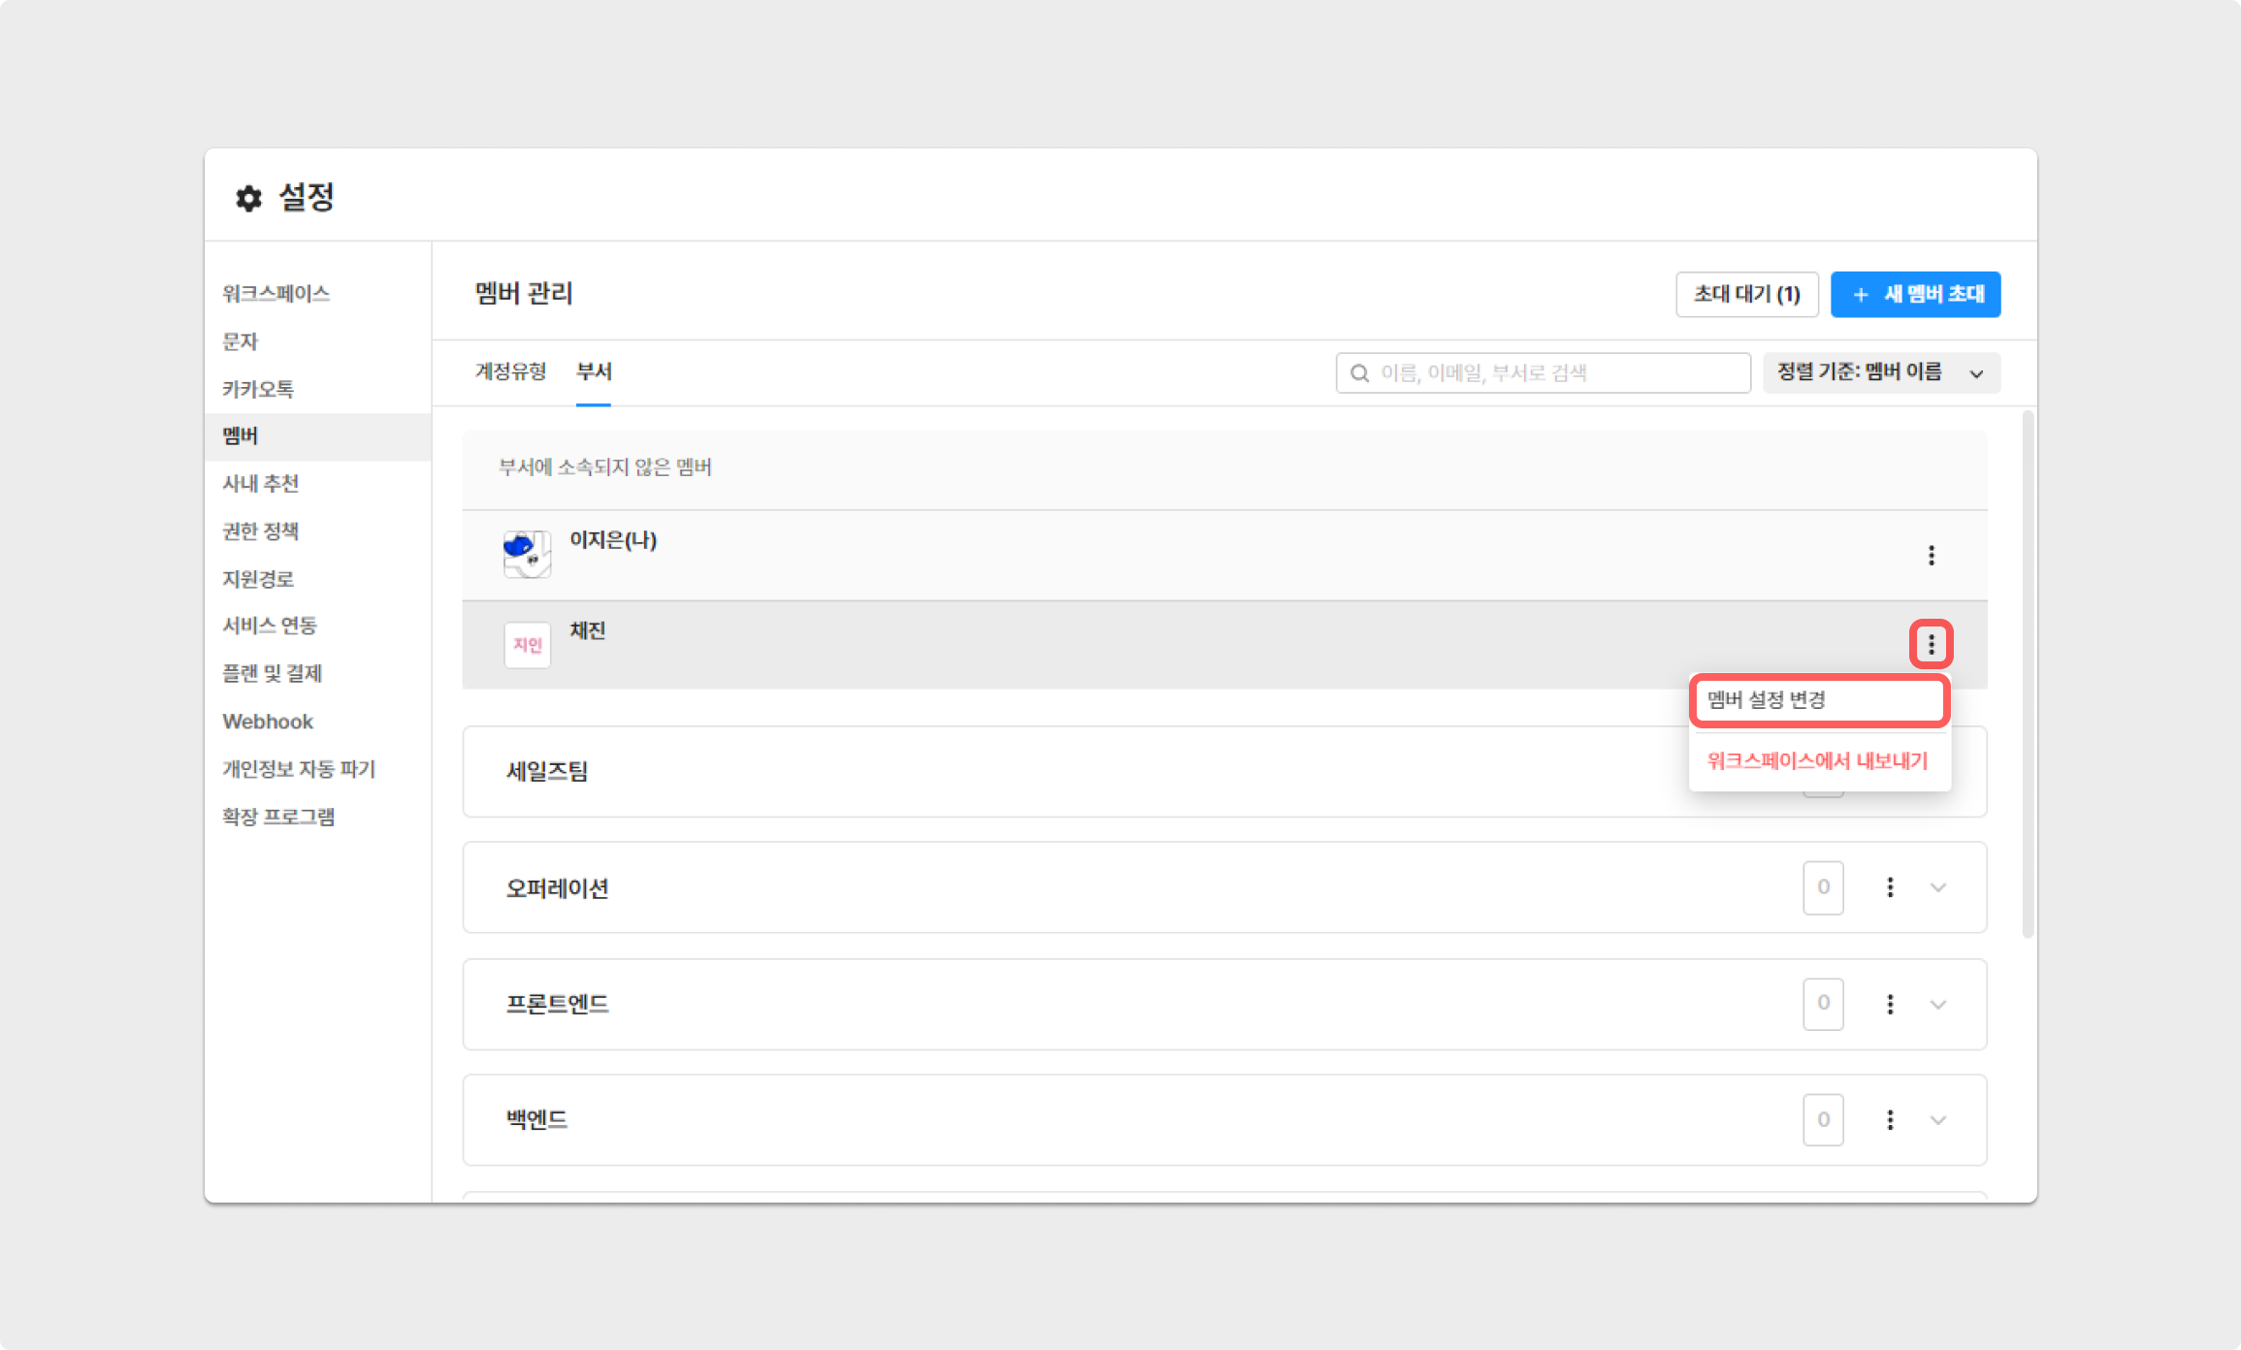Click the three-dot menu for 채진

click(1931, 644)
